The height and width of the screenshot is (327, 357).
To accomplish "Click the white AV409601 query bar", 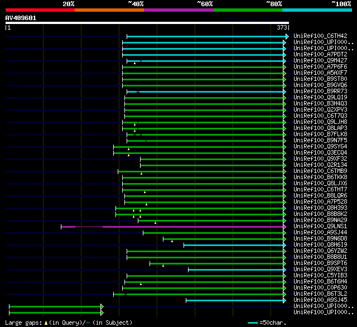I will point(147,23).
